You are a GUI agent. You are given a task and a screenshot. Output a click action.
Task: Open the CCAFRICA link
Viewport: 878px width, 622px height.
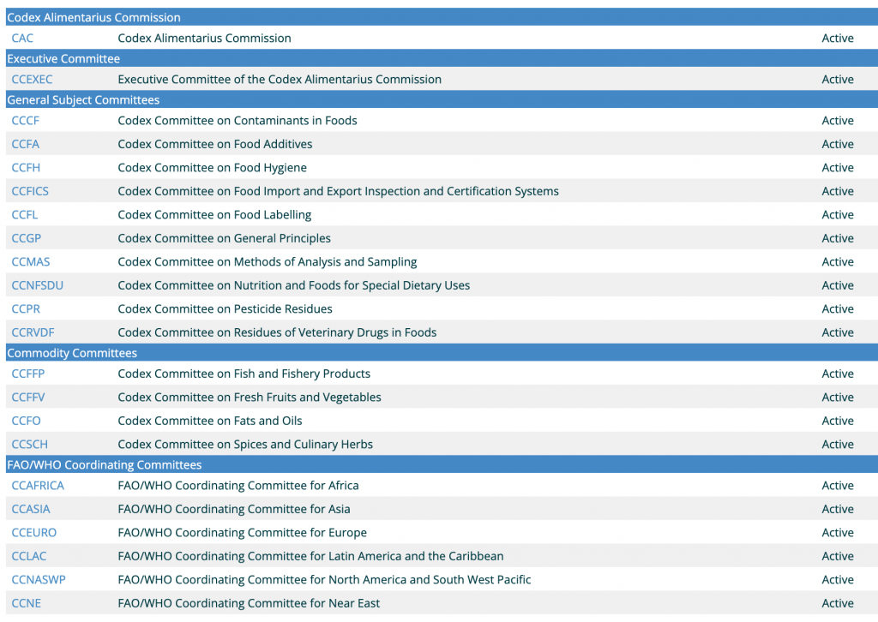38,485
